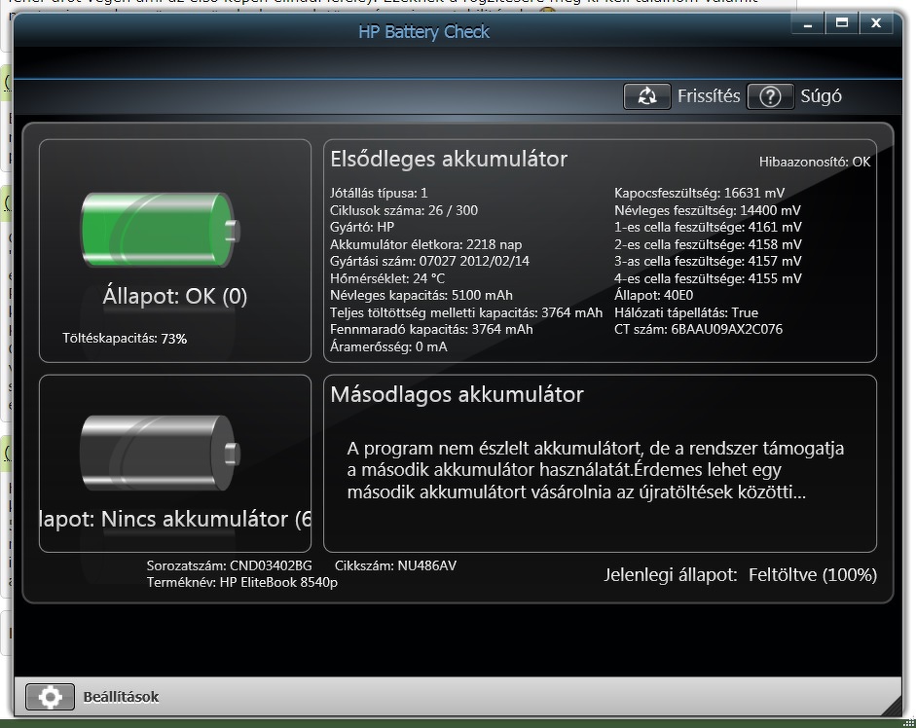The height and width of the screenshot is (728, 916).
Task: Click CT szám: 6BAAU09AX2C076 line
Action: pos(698,330)
